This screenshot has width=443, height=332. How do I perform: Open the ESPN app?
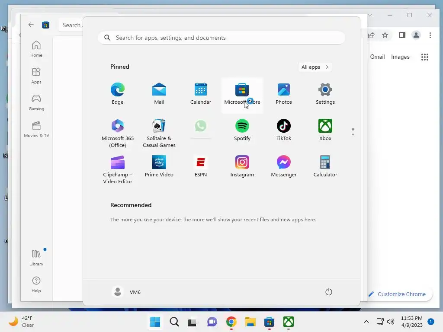tap(201, 166)
